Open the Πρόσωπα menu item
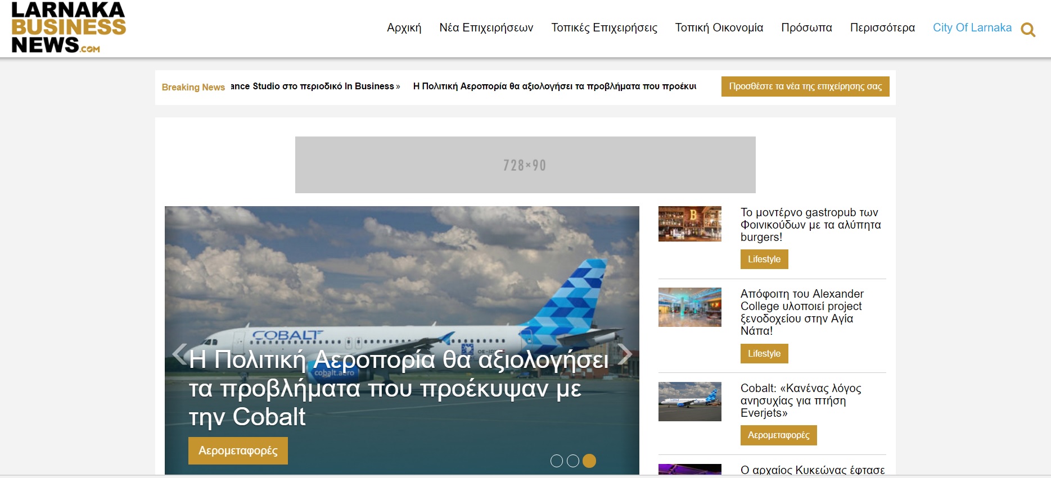1051x478 pixels. 806,28
